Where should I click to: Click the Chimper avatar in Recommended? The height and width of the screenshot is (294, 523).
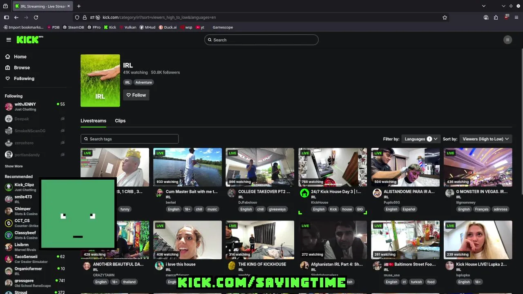click(9, 211)
